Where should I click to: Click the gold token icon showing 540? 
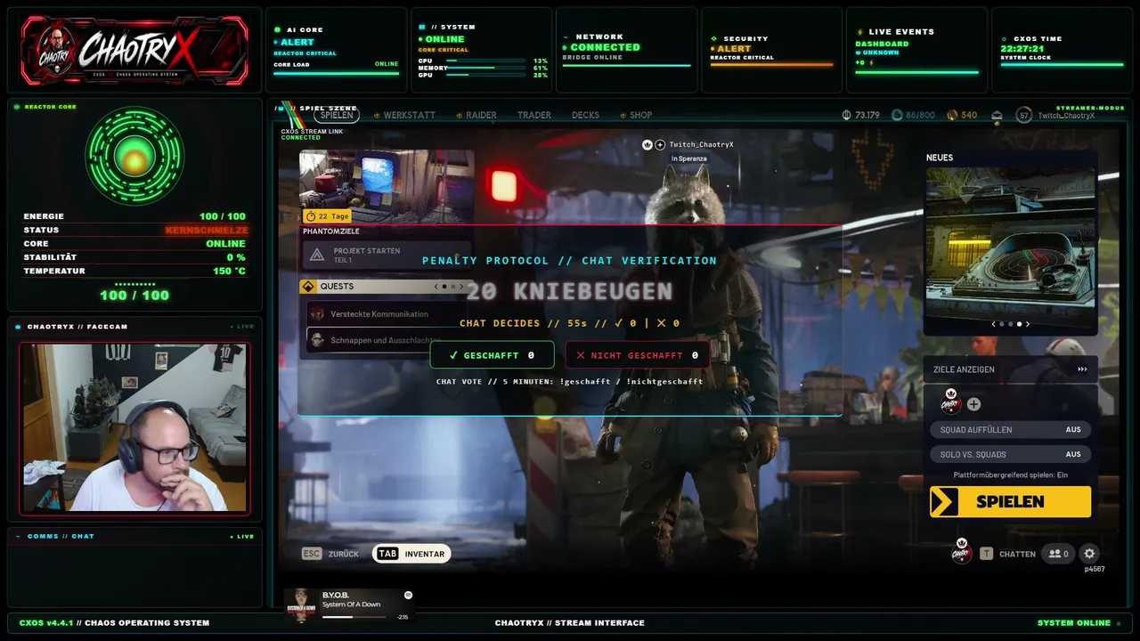coord(952,115)
